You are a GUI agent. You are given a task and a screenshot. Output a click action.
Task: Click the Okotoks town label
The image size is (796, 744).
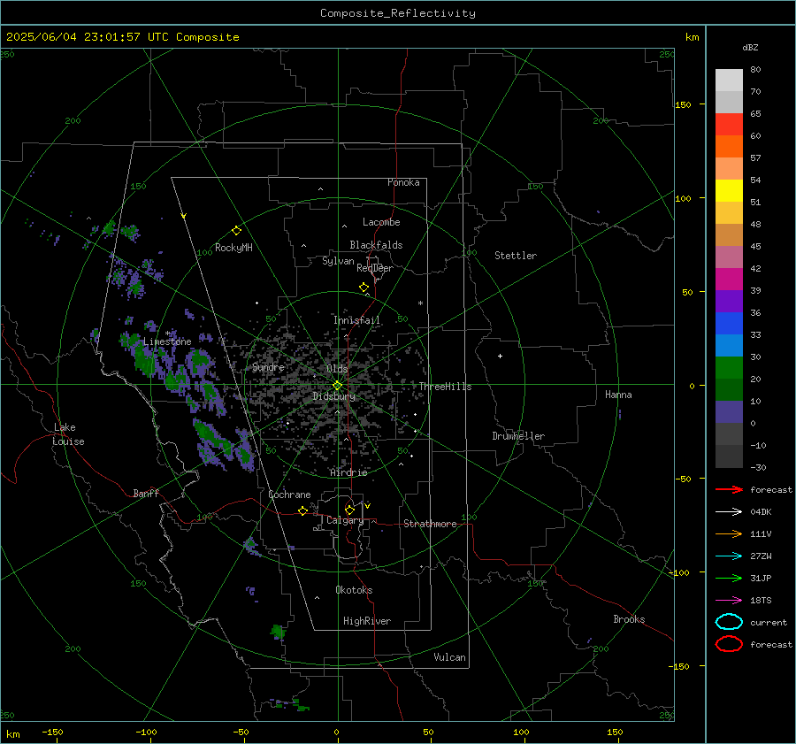tap(354, 590)
